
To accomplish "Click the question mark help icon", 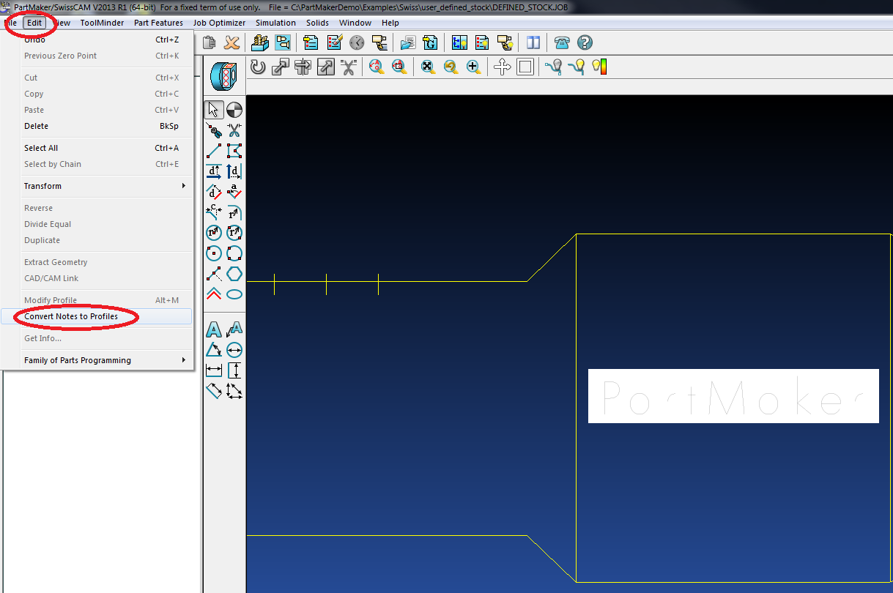I will 585,42.
